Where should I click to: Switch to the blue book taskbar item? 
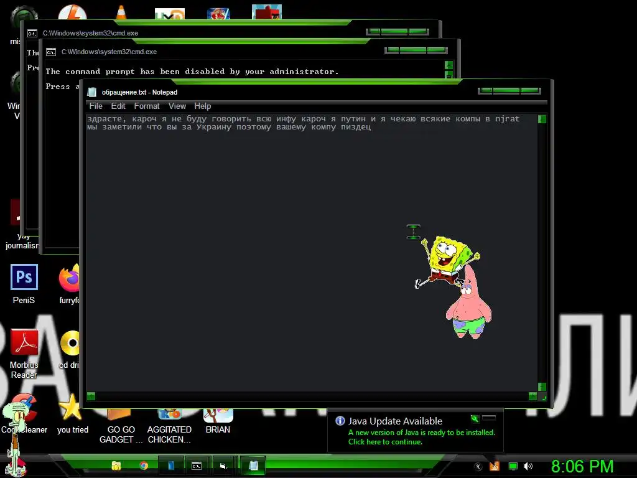171,466
